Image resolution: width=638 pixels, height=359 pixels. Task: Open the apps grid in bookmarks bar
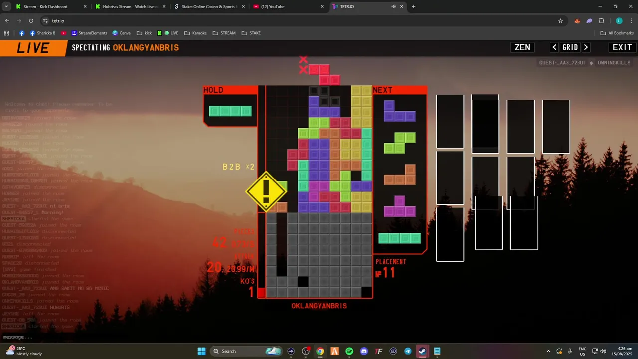coord(6,33)
